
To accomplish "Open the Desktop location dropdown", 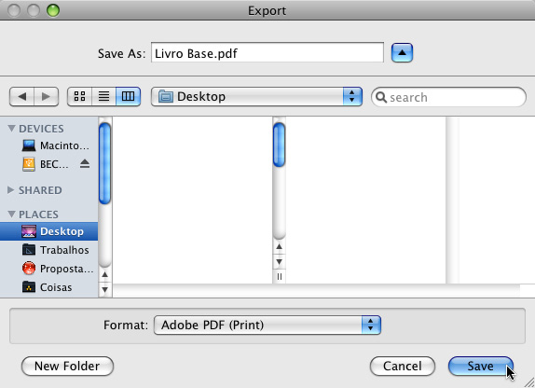I will coord(256,97).
